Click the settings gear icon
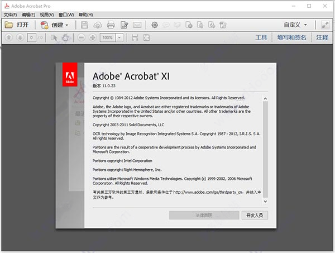This screenshot has height=253, width=335. (155, 25)
